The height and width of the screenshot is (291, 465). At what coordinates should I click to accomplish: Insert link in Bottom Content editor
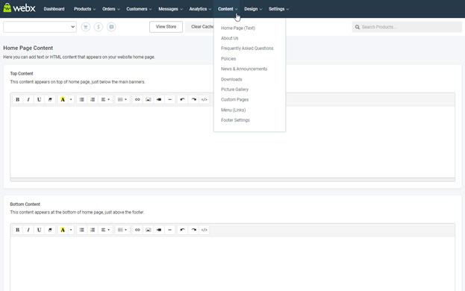(x=137, y=230)
